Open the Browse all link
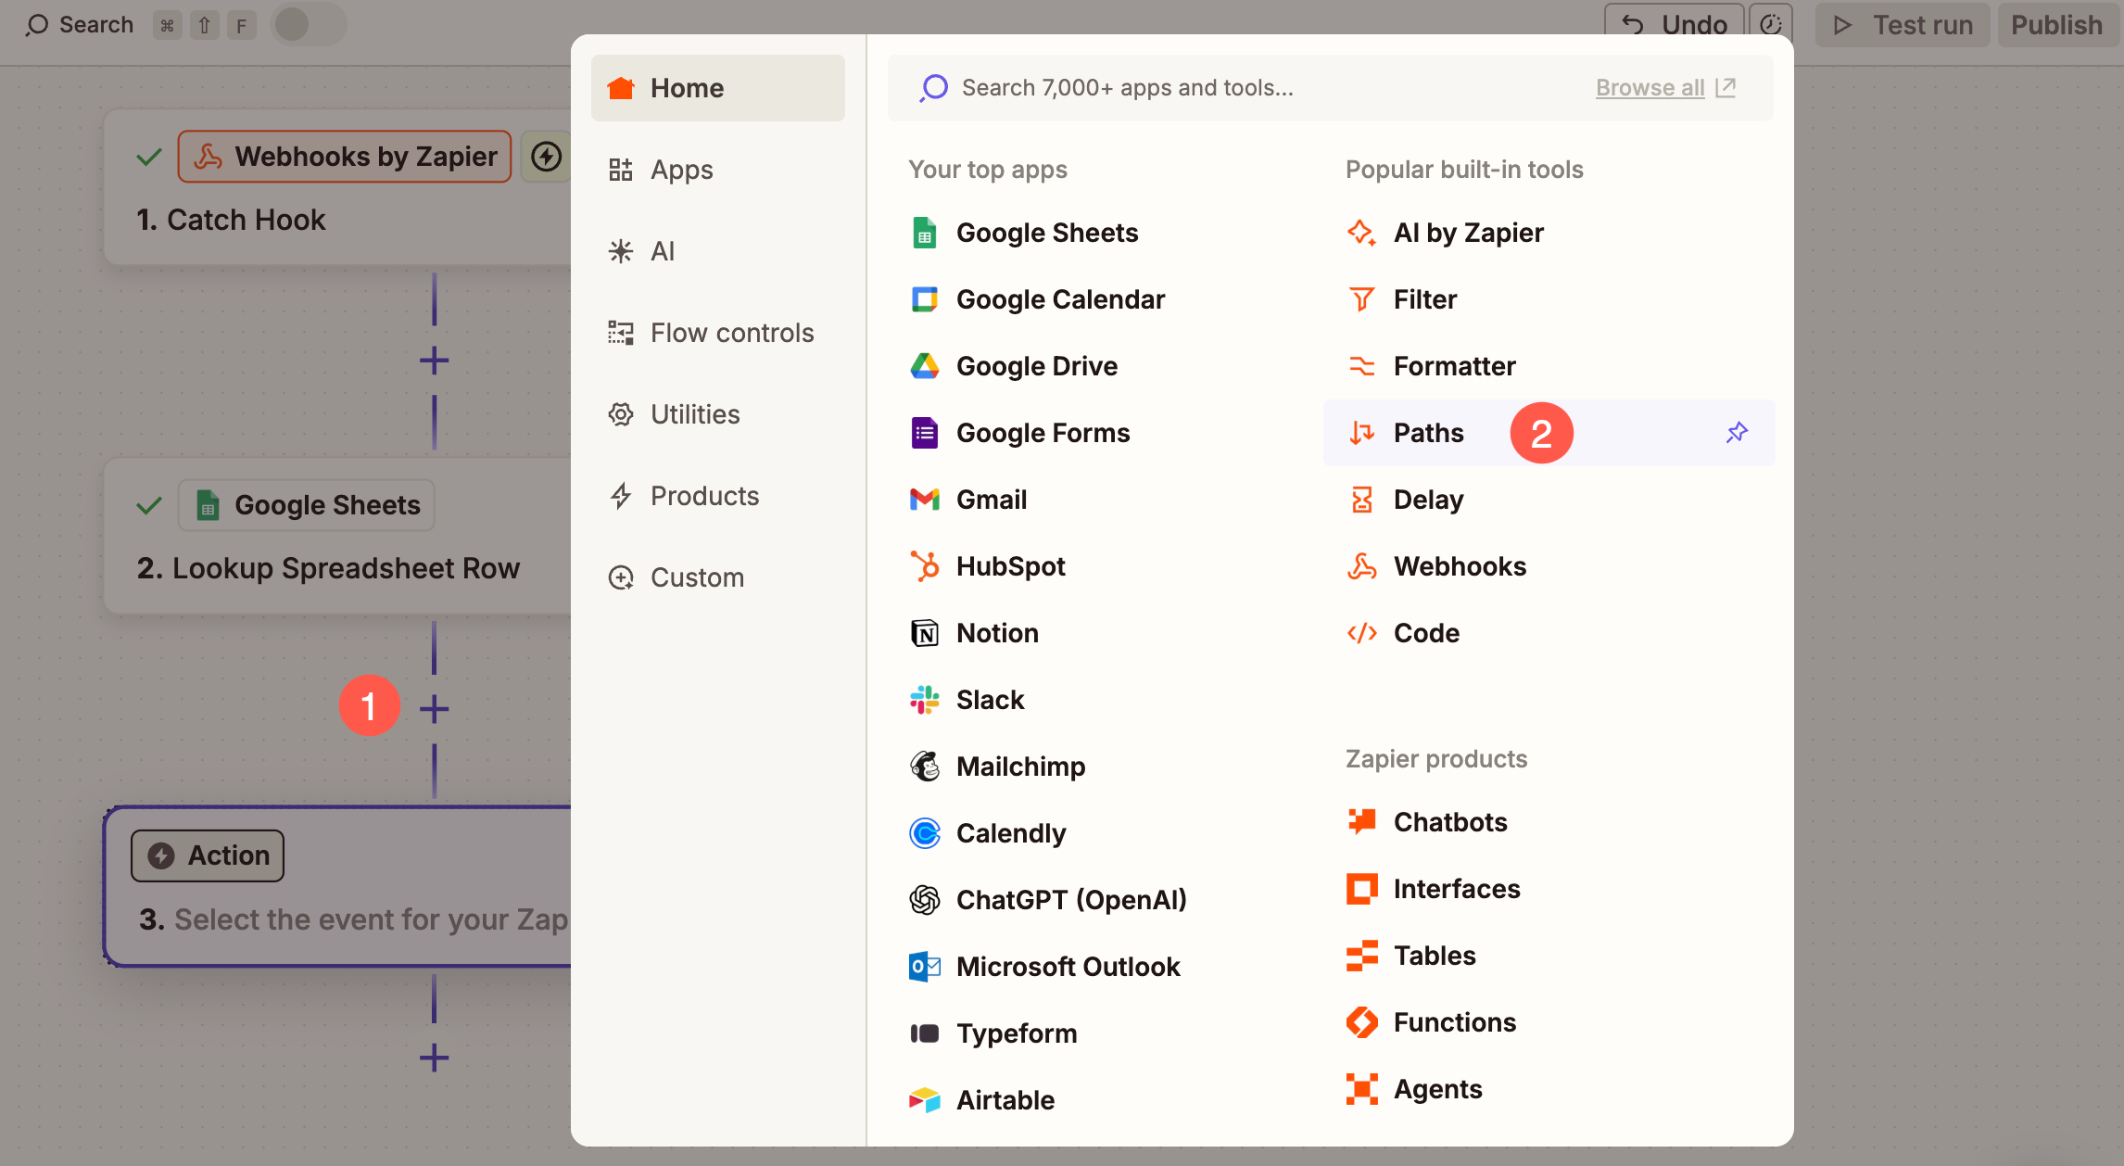 point(1665,88)
